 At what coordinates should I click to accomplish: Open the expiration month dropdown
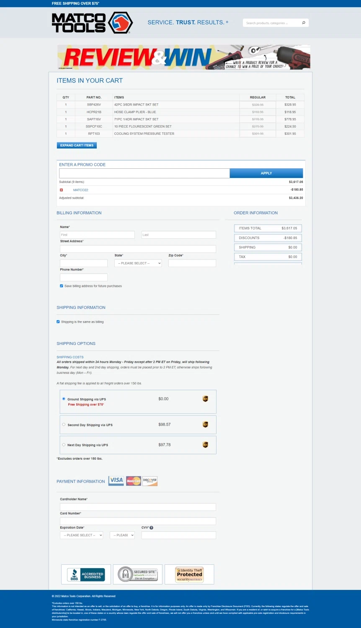tap(82, 535)
